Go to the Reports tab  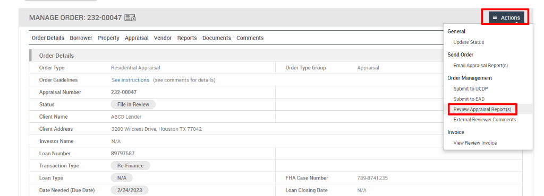point(187,38)
